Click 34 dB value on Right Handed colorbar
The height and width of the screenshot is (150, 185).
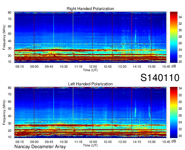(x=180, y=17)
